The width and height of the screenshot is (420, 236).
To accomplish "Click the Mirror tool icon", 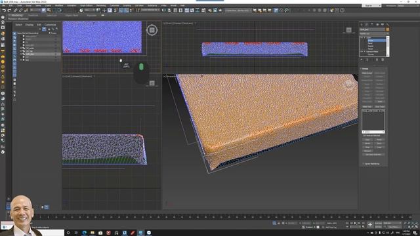I will click(x=164, y=10).
